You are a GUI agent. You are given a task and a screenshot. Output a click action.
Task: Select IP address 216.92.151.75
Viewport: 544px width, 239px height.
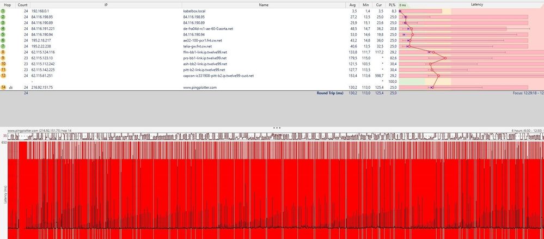[41, 88]
